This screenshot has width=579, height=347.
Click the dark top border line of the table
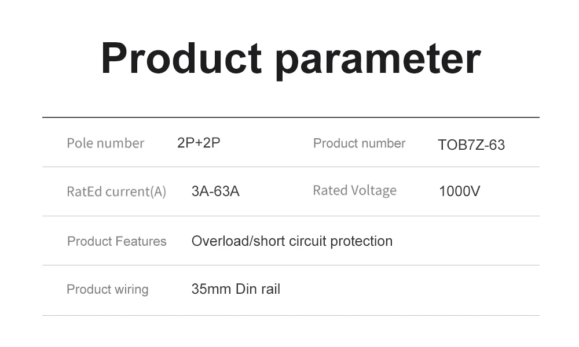click(x=291, y=117)
